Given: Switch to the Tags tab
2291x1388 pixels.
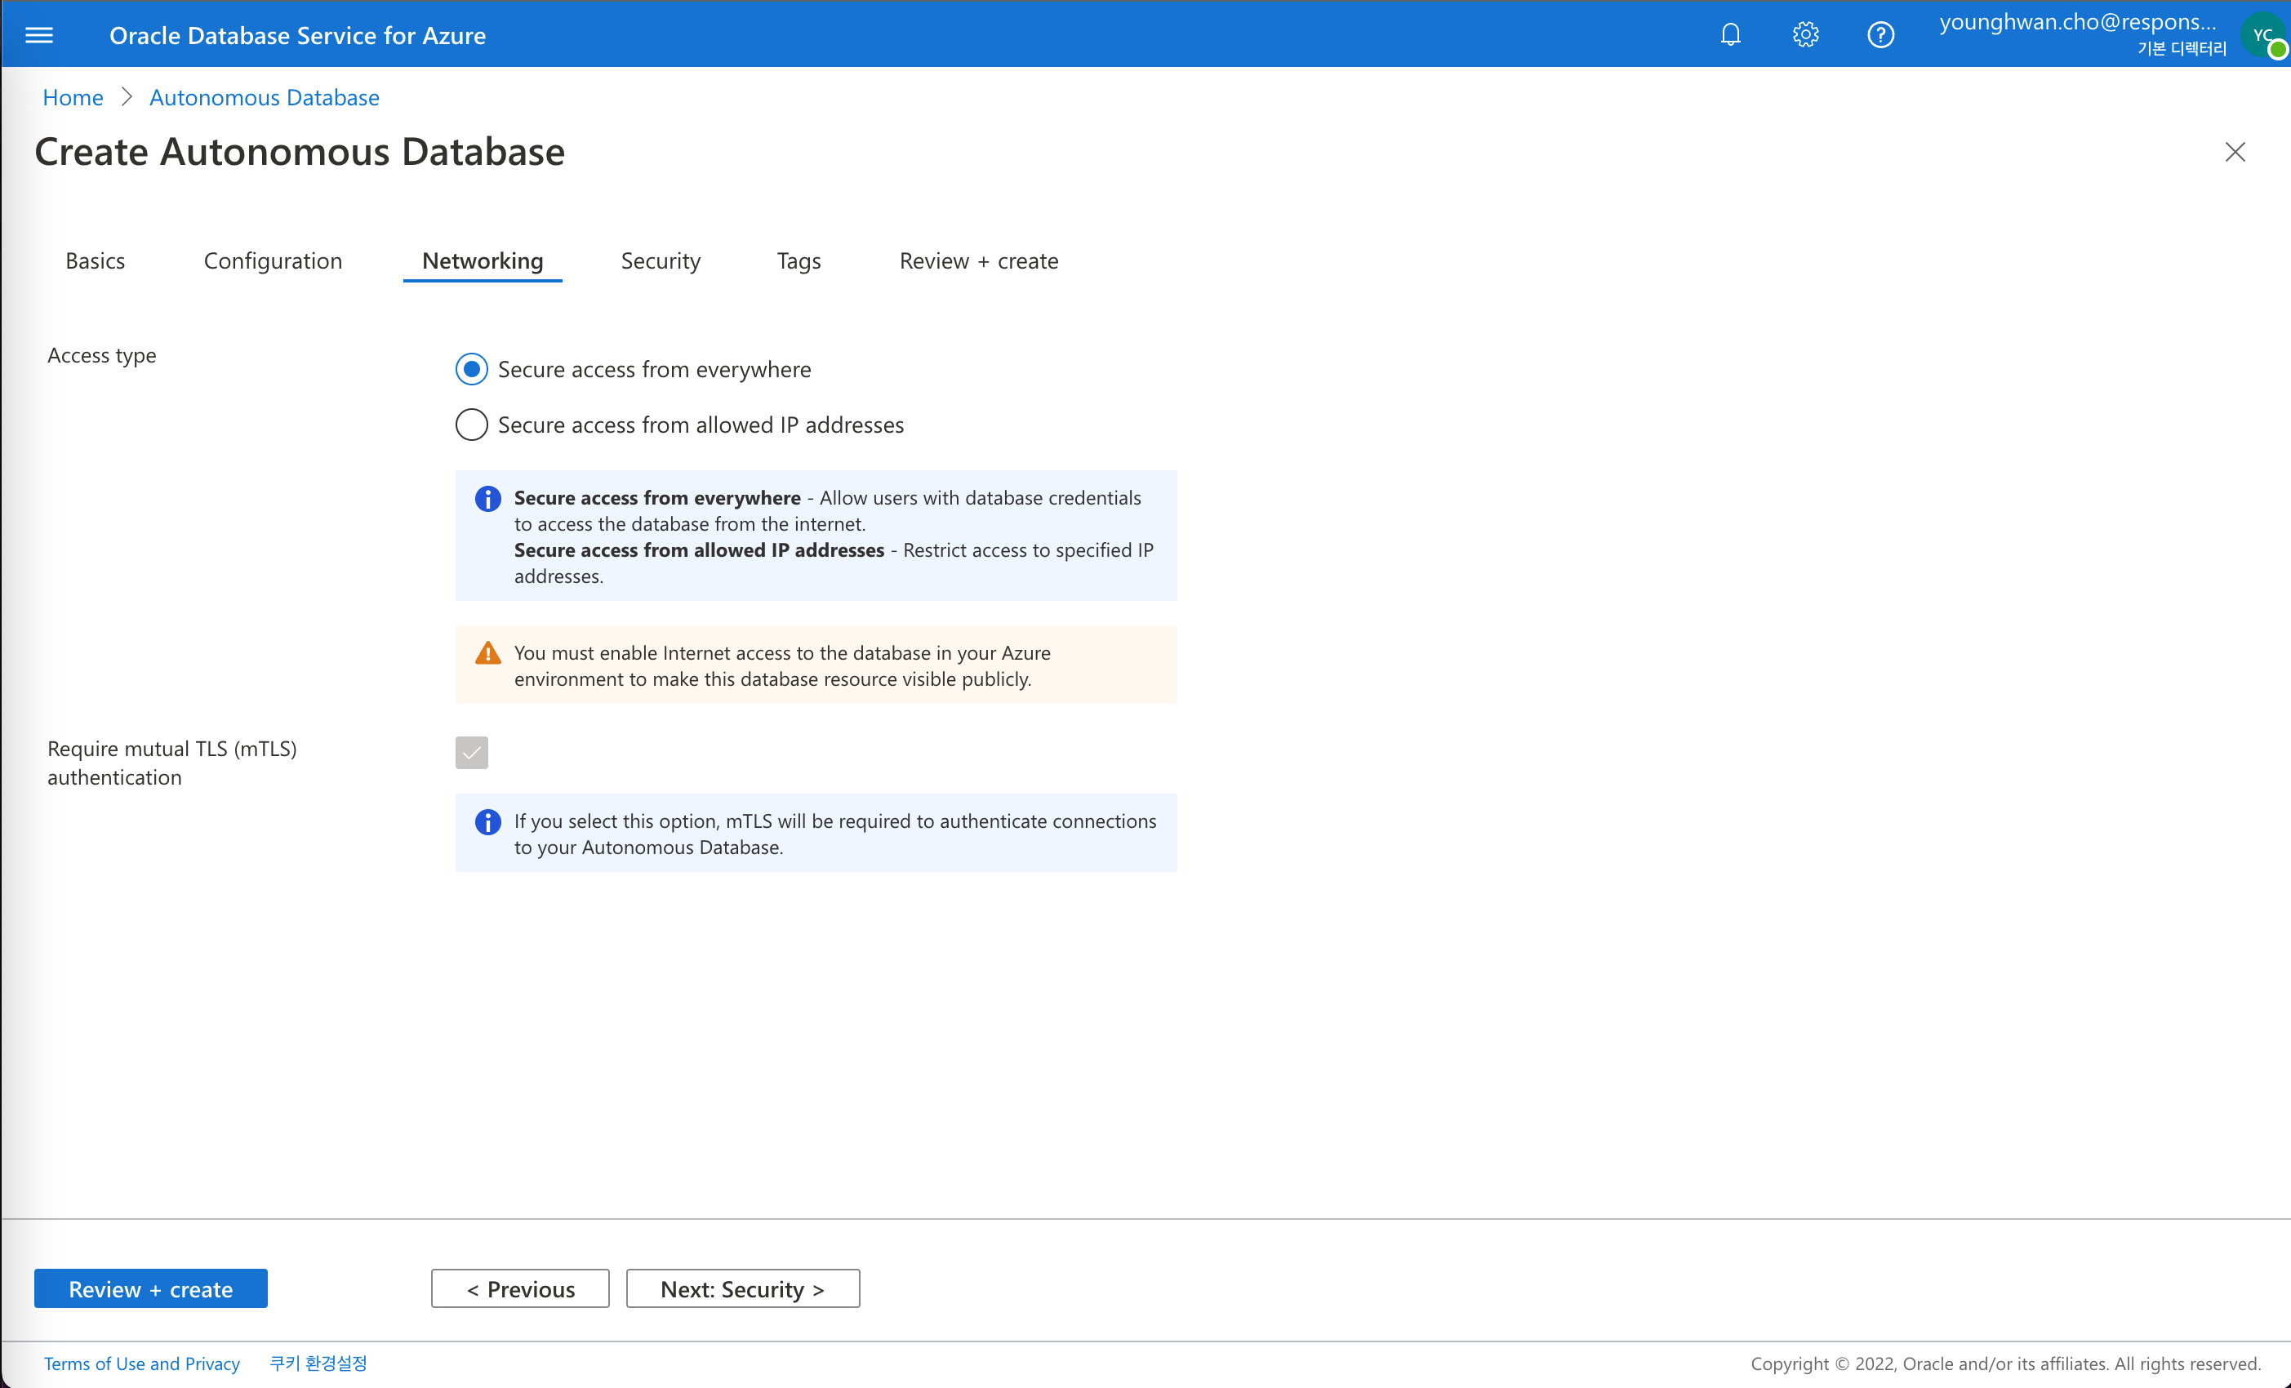Looking at the screenshot, I should coord(799,261).
